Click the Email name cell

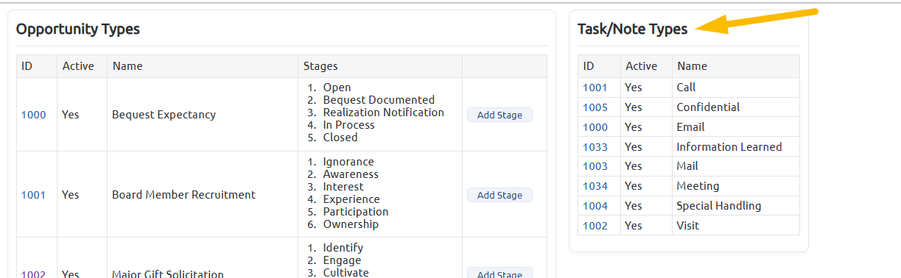[x=735, y=127]
